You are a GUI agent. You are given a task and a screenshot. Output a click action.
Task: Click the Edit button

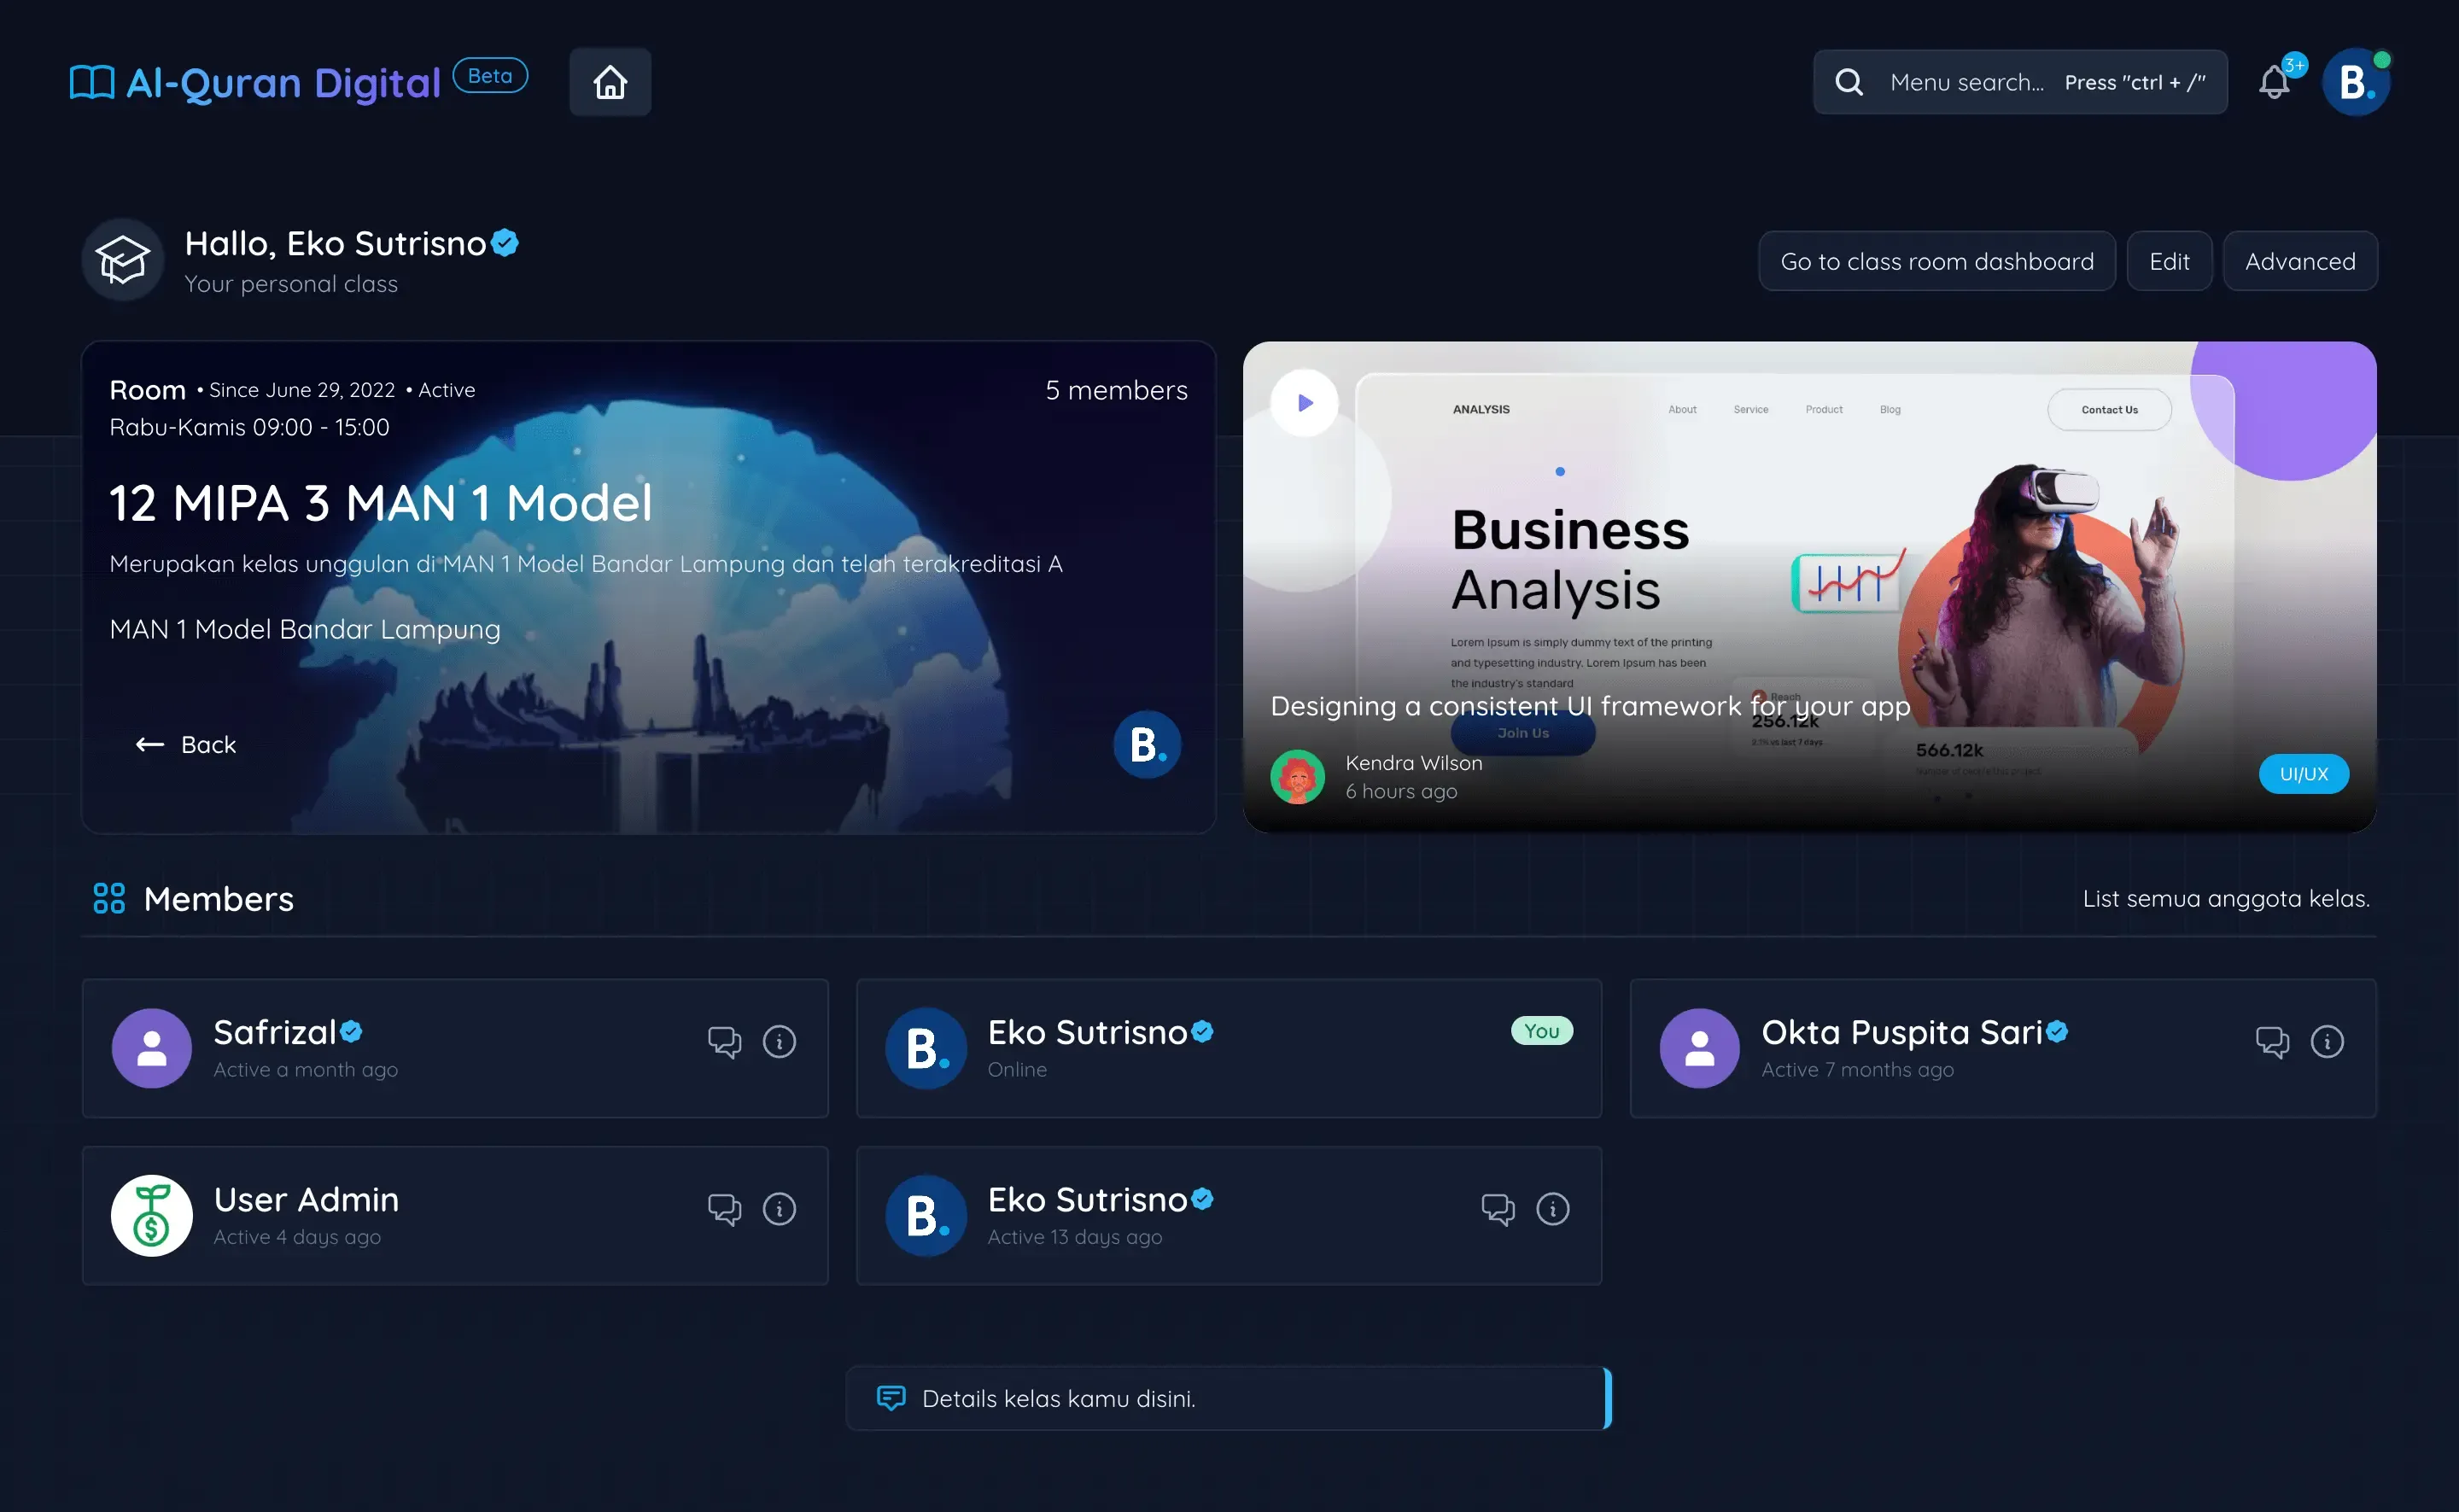point(2169,261)
